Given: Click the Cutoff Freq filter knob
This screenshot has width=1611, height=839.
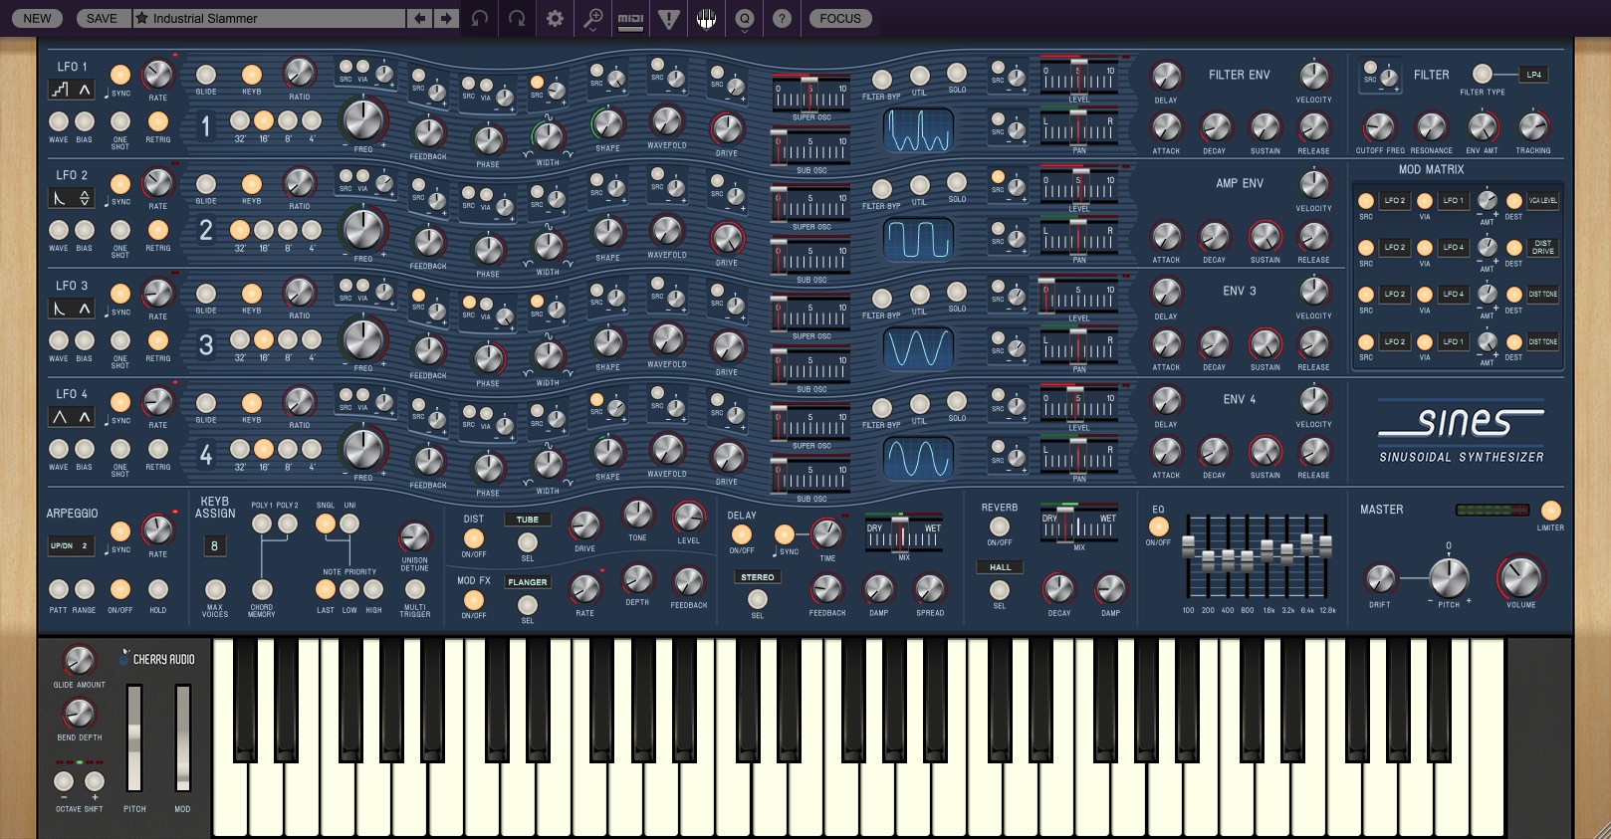Looking at the screenshot, I should click(1379, 126).
